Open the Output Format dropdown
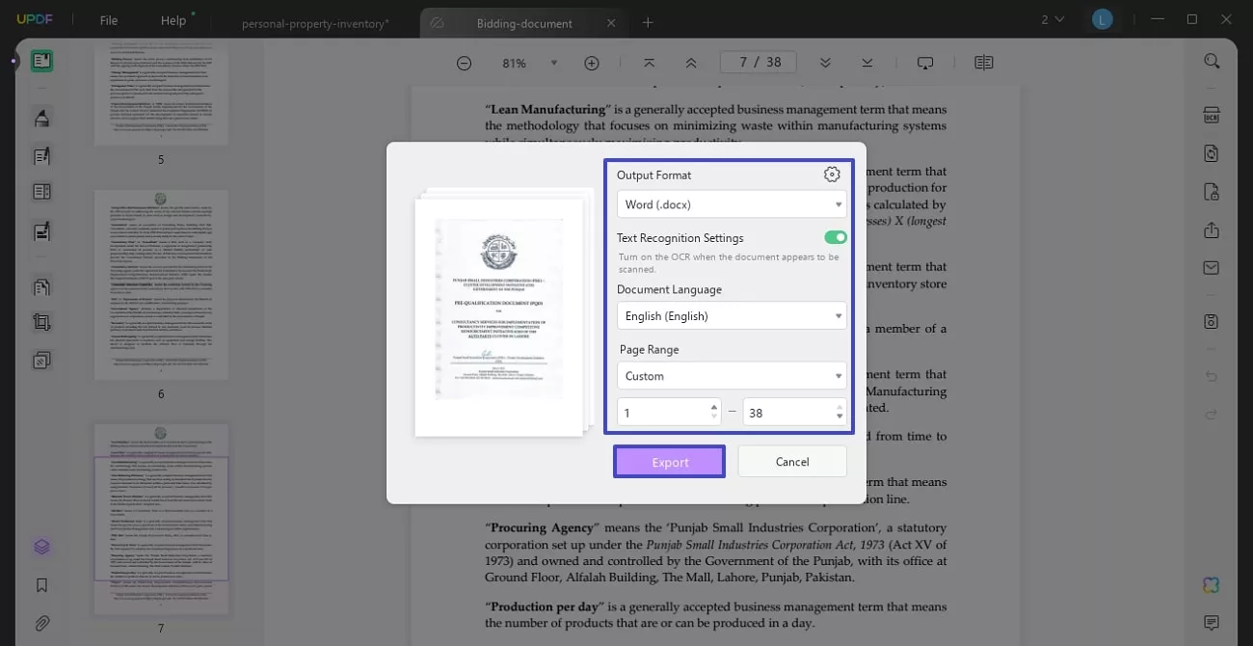This screenshot has height=646, width=1253. point(731,203)
